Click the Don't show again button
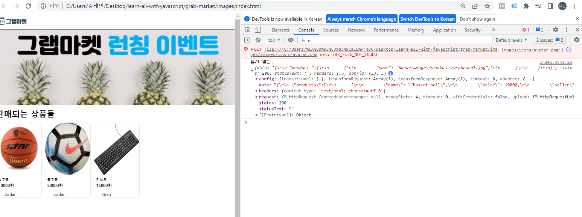 tap(477, 19)
